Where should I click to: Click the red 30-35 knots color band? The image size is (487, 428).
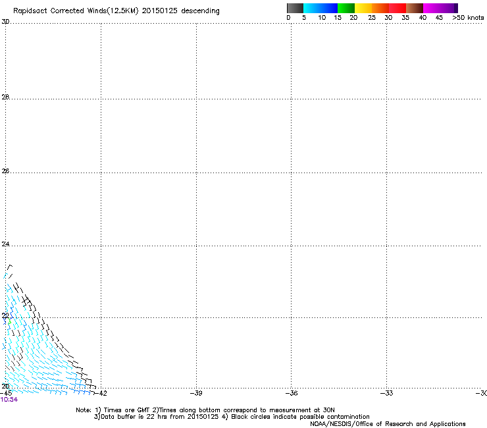tap(397, 8)
